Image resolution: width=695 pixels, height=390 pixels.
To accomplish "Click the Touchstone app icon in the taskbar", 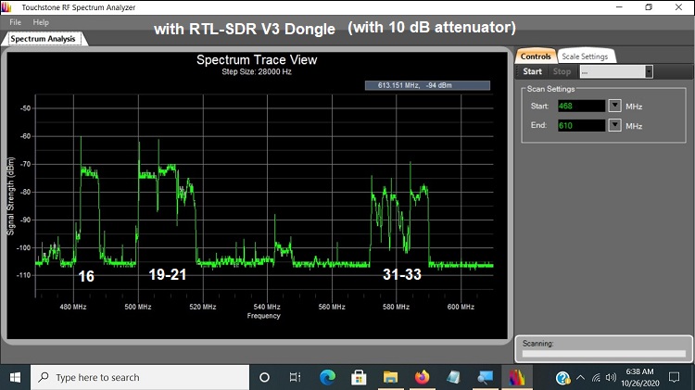I will pos(516,377).
